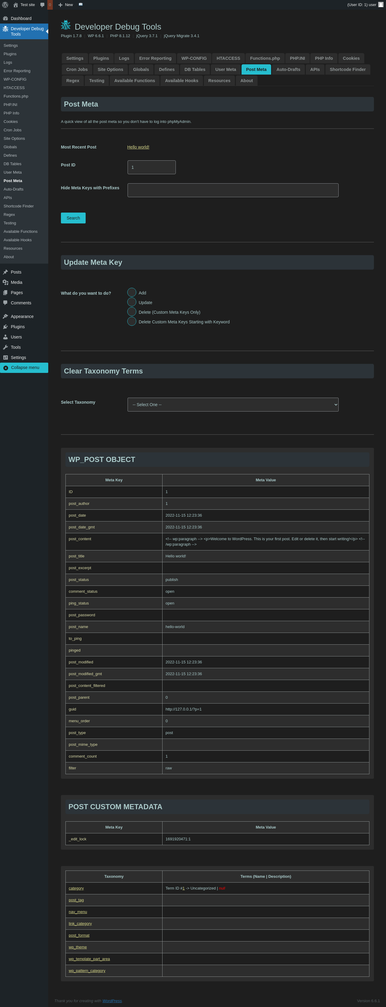The height and width of the screenshot is (1007, 386).
Task: Click the WordPress logo in admin bar
Action: pyautogui.click(x=5, y=5)
